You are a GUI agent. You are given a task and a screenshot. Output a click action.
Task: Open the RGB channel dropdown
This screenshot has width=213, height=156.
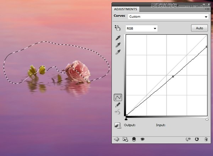(x=142, y=28)
